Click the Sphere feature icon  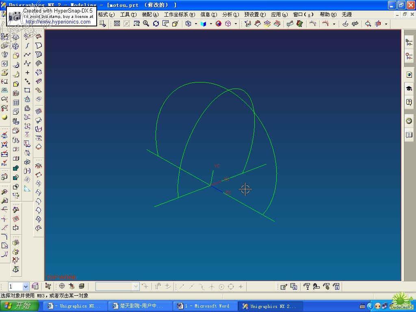coord(4,117)
